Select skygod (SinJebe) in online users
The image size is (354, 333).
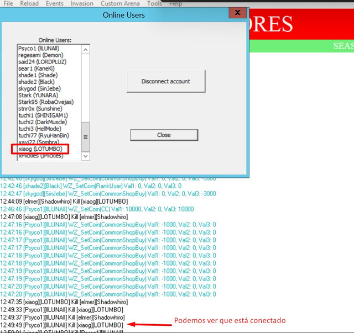click(39, 88)
